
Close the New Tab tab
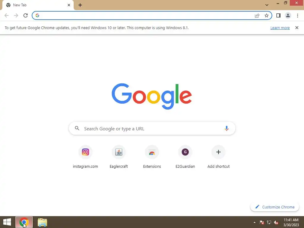tap(69, 5)
